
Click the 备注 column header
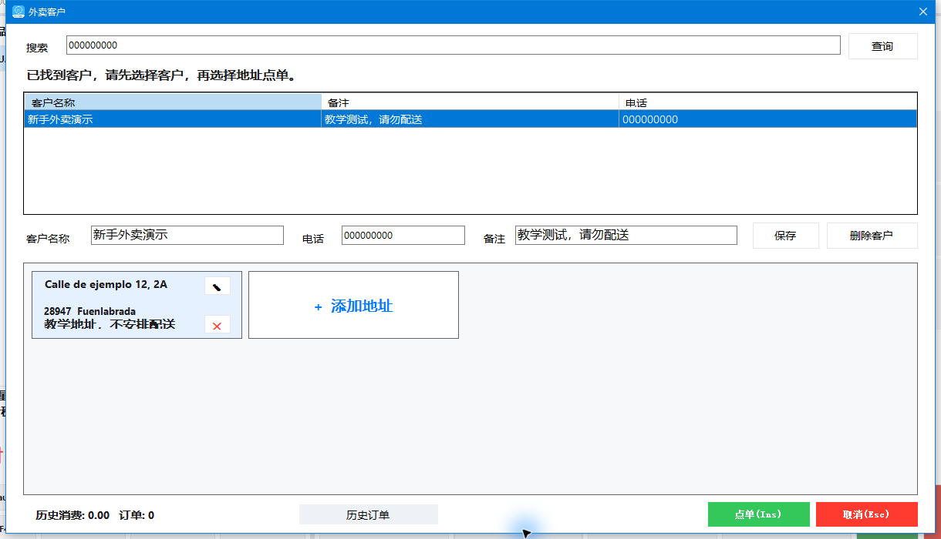pyautogui.click(x=470, y=102)
